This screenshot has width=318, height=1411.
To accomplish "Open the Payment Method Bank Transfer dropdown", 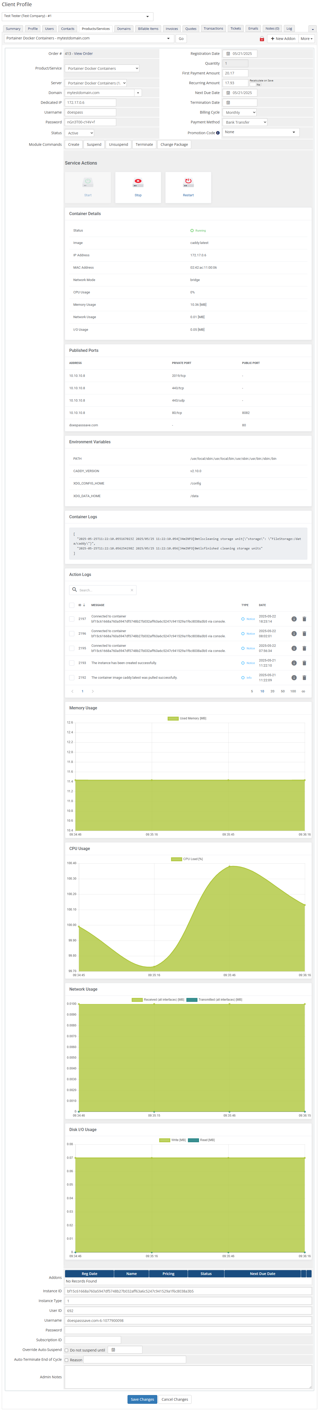I will pyautogui.click(x=245, y=122).
